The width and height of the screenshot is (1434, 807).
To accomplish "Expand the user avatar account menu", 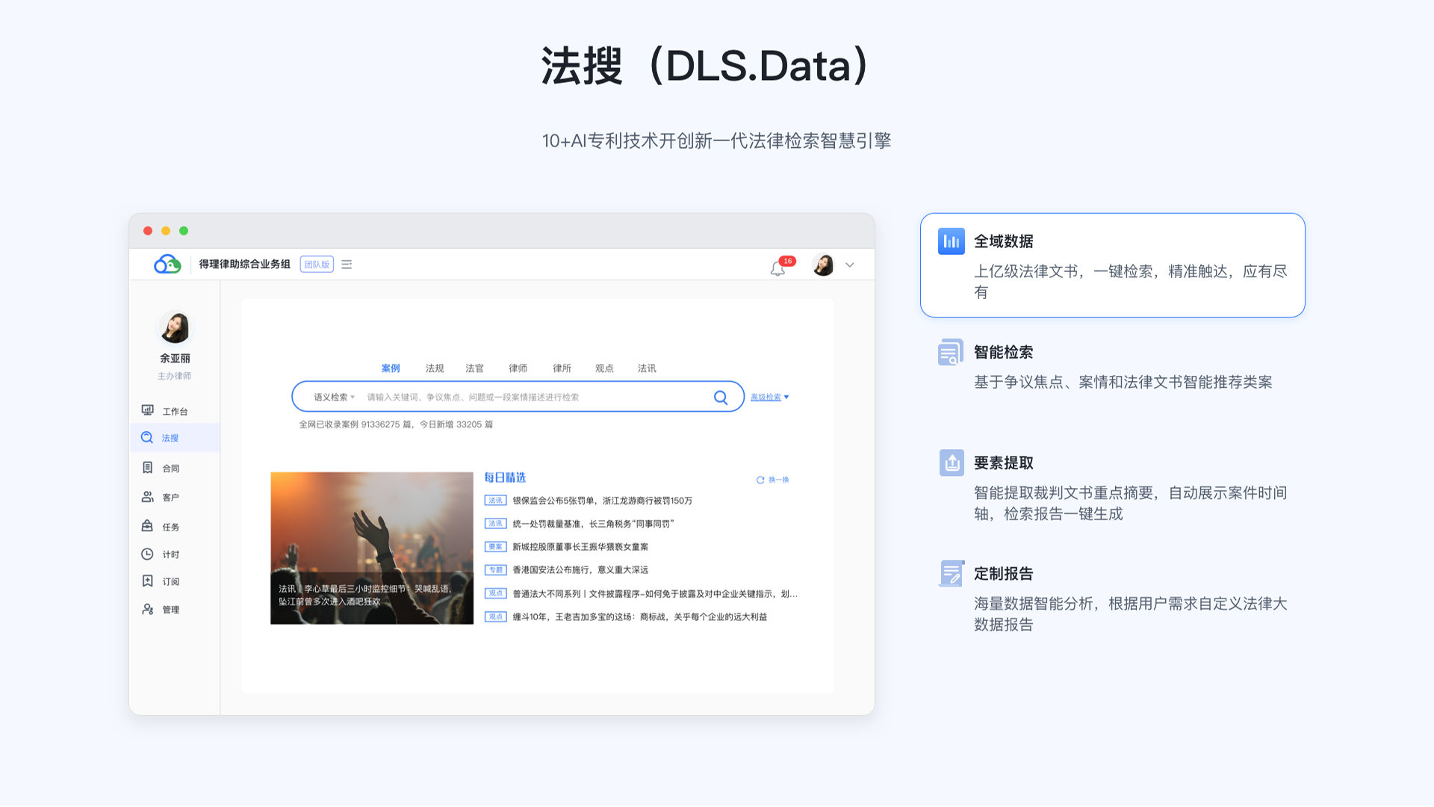I will pyautogui.click(x=824, y=265).
